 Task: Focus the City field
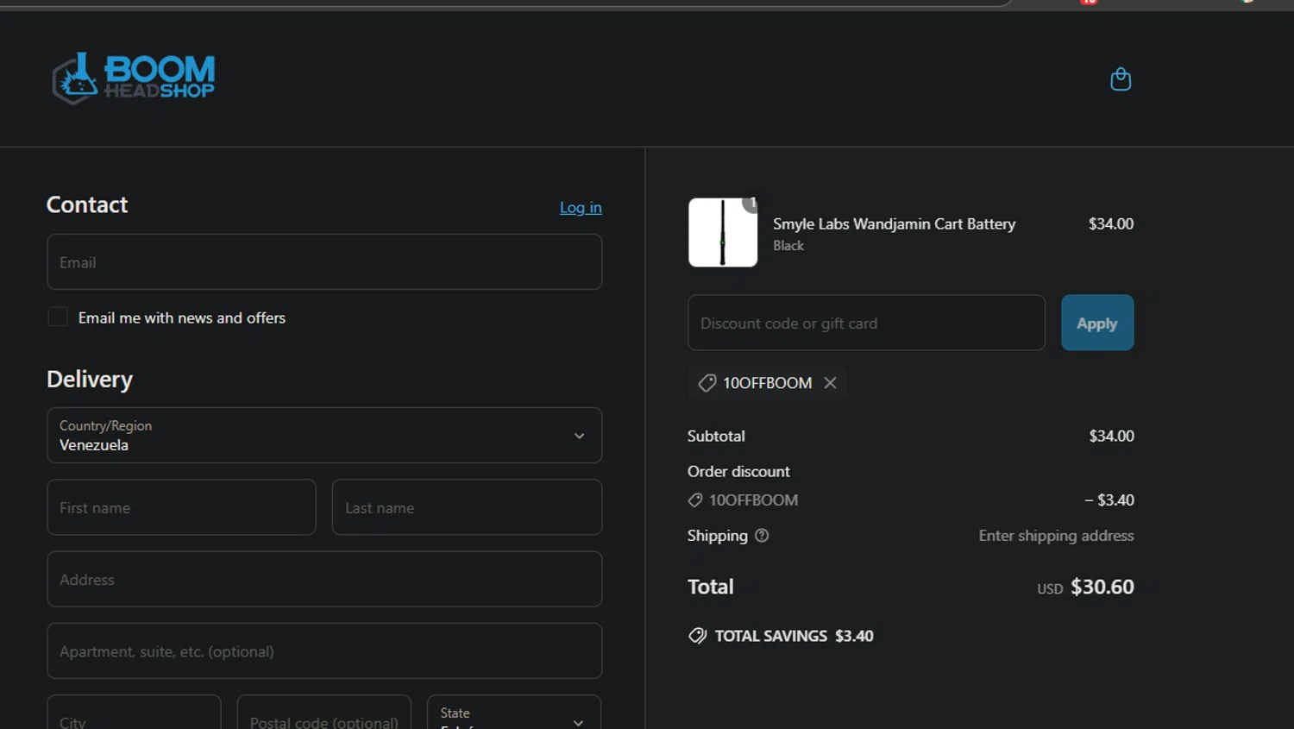point(134,713)
